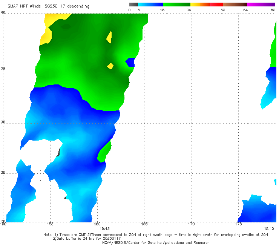
Task: Click the swath time '18:10'
Action: (x=269, y=229)
